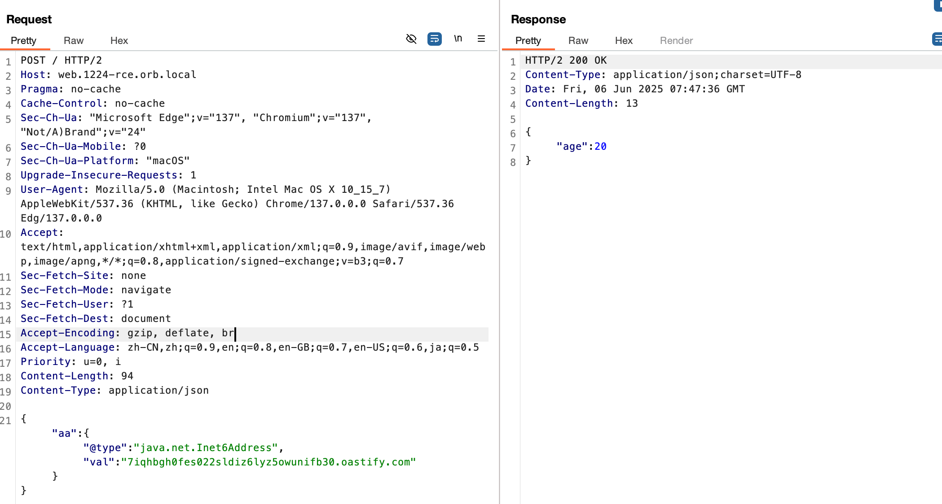Viewport: 942px width, 504px height.
Task: Toggle word wrap icon in Response panel
Action: click(x=938, y=39)
